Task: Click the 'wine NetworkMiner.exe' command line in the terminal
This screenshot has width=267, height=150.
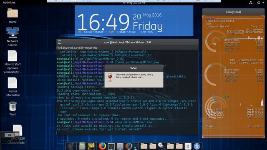Action: click(133, 122)
